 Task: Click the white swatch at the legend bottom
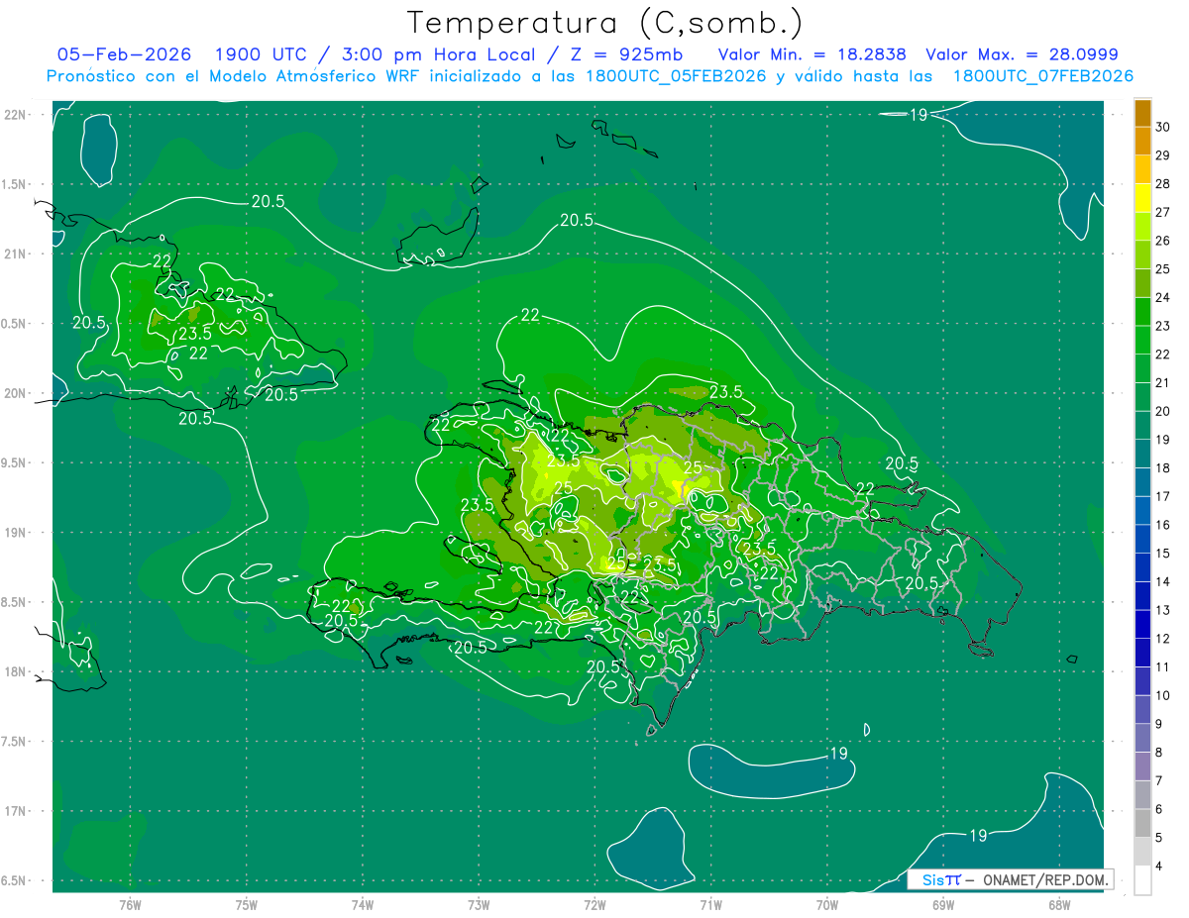1142,879
